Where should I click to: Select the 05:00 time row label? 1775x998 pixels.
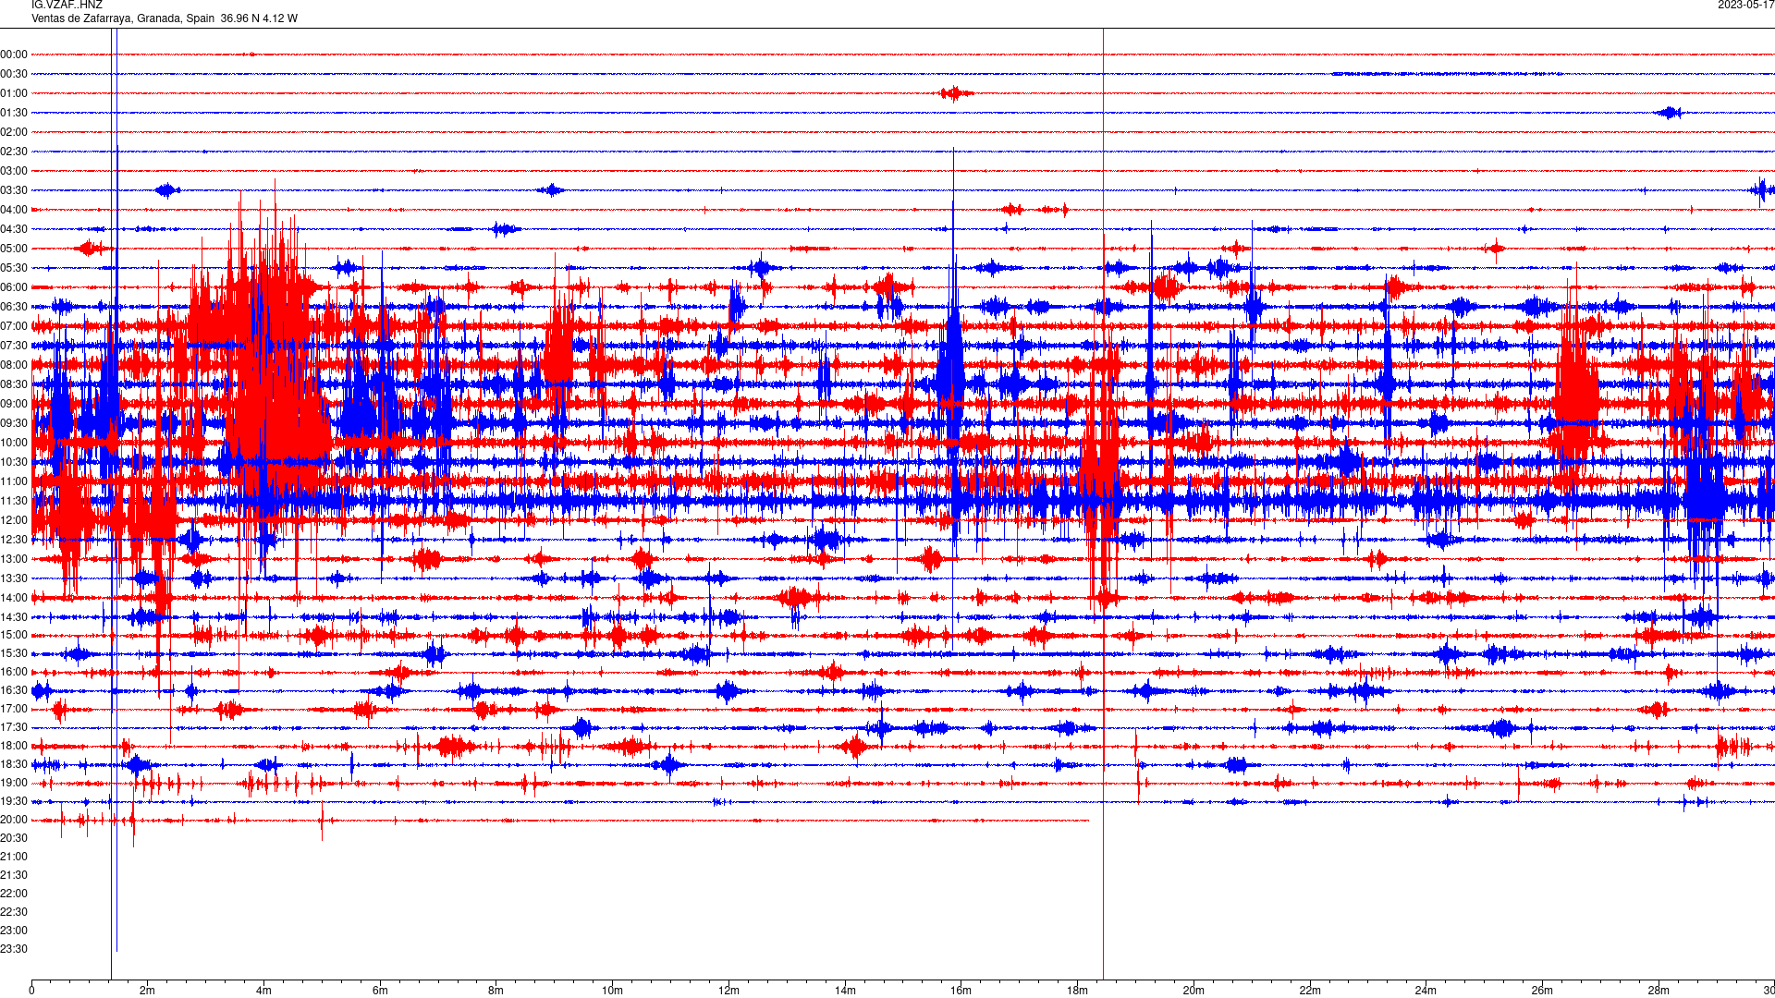point(14,249)
